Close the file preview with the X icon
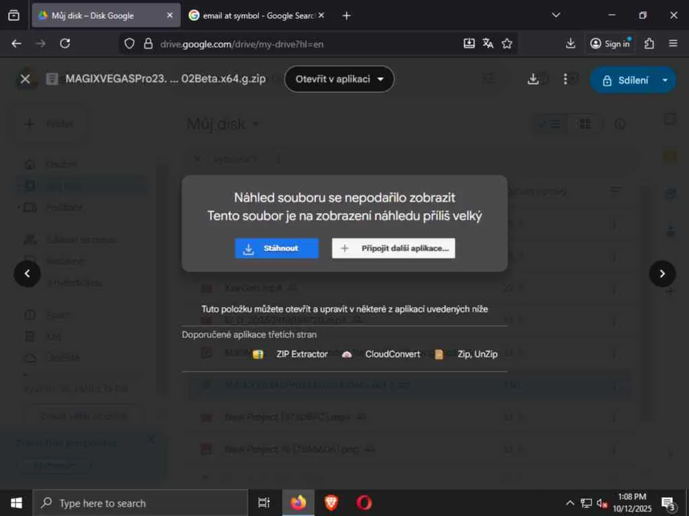689x516 pixels. click(25, 79)
